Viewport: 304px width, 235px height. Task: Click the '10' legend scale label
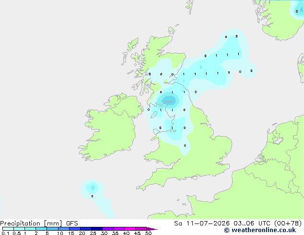(x=60, y=233)
